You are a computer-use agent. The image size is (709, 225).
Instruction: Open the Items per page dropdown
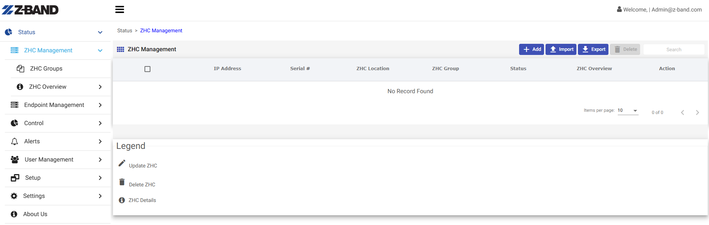[628, 111]
